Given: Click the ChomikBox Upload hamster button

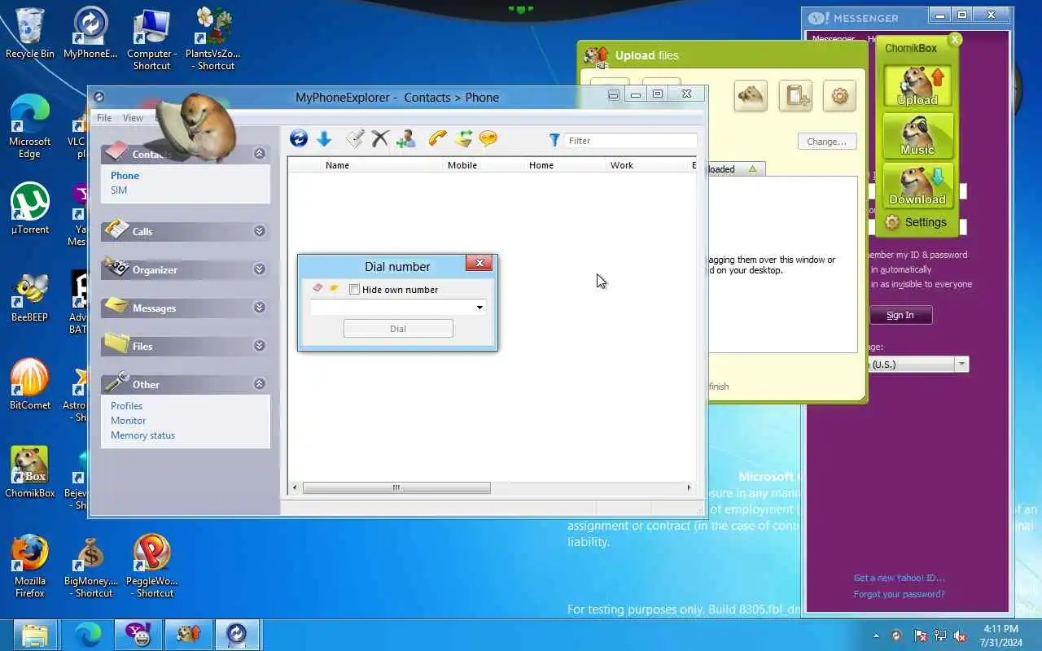Looking at the screenshot, I should [917, 86].
